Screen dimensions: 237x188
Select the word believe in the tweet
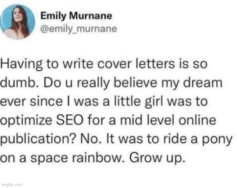pos(135,83)
